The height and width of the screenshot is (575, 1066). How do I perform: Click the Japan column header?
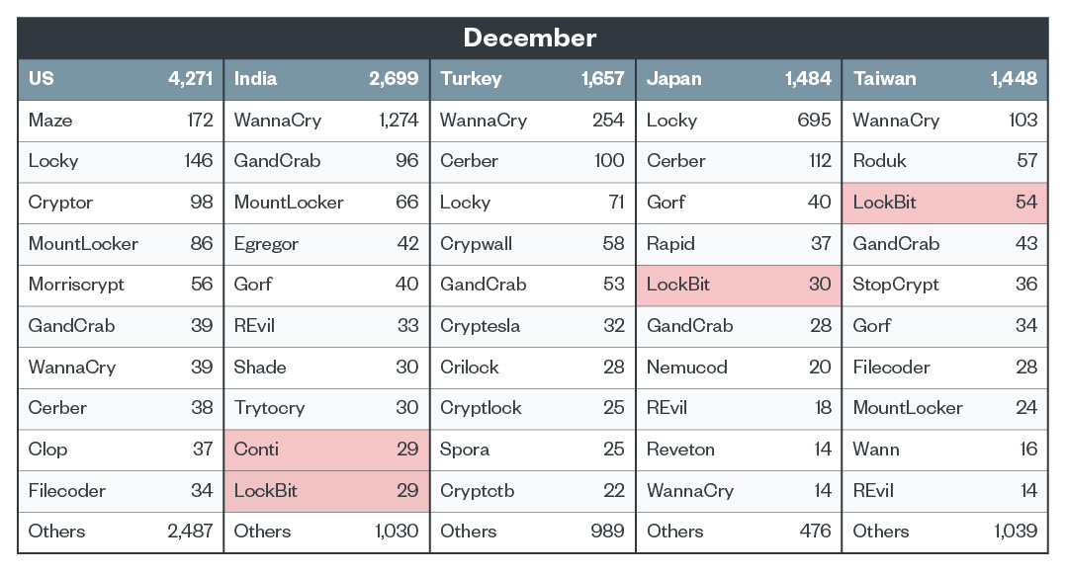739,79
